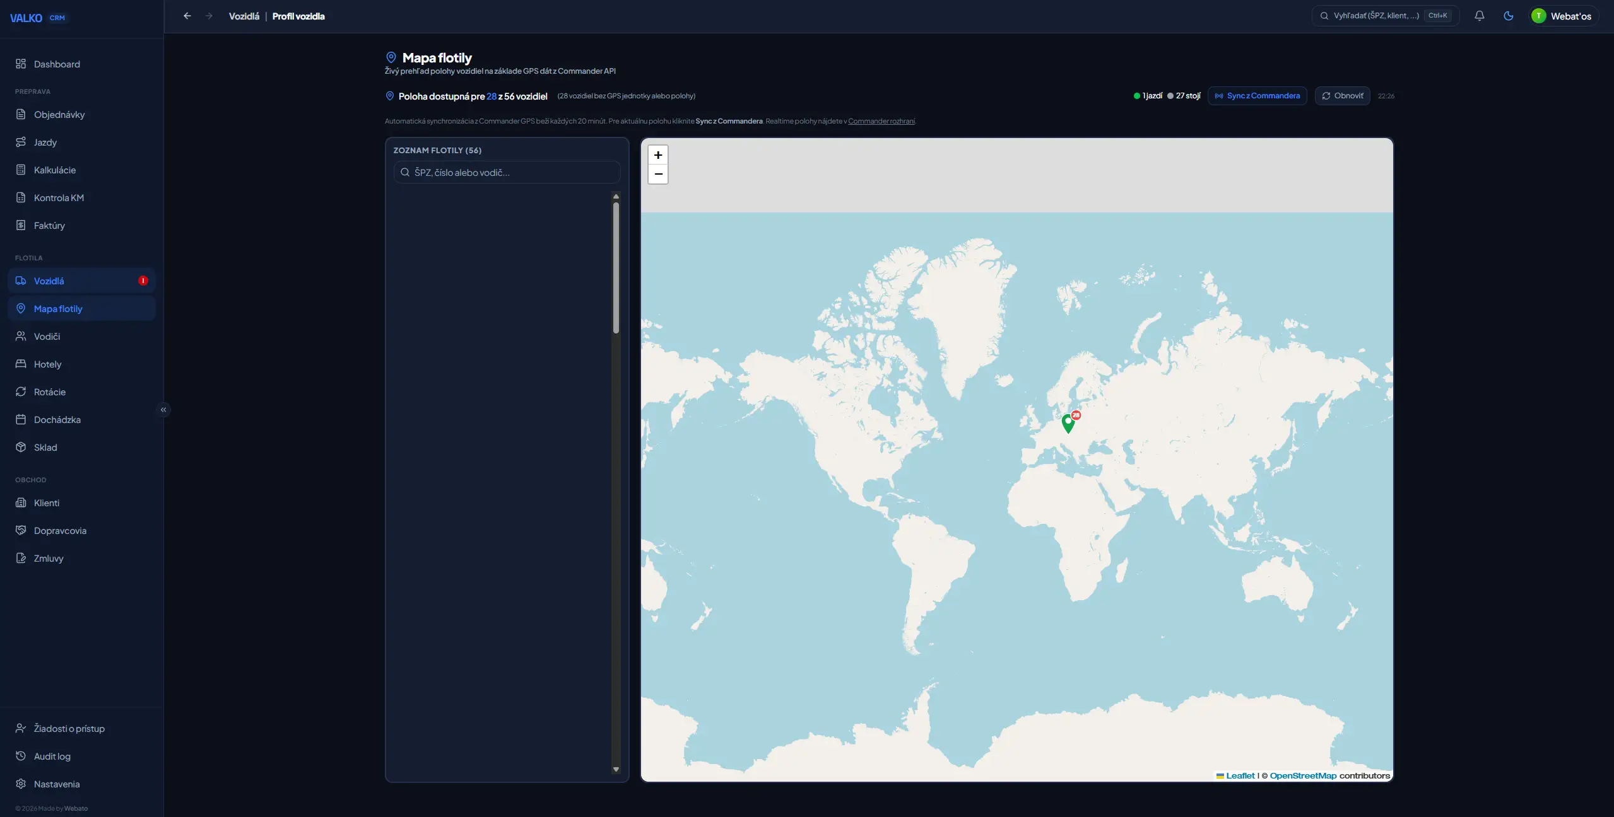Click the fleet list scrollbar down arrow

pos(616,769)
